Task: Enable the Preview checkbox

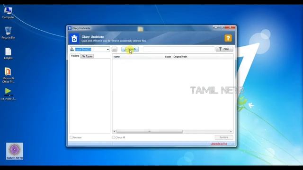Action: 71,137
